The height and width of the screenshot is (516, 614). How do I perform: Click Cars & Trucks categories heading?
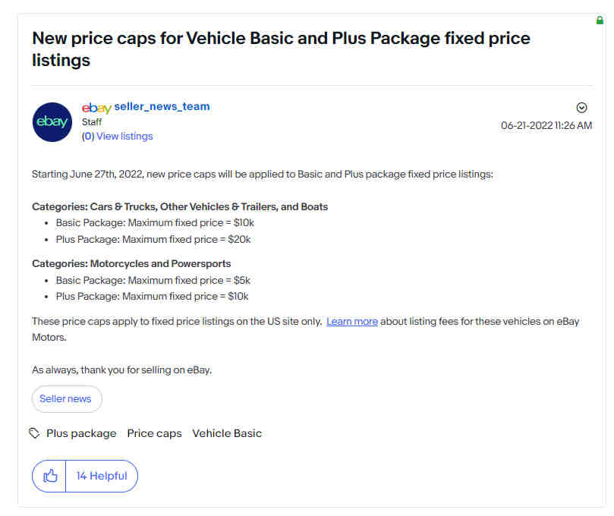point(180,206)
